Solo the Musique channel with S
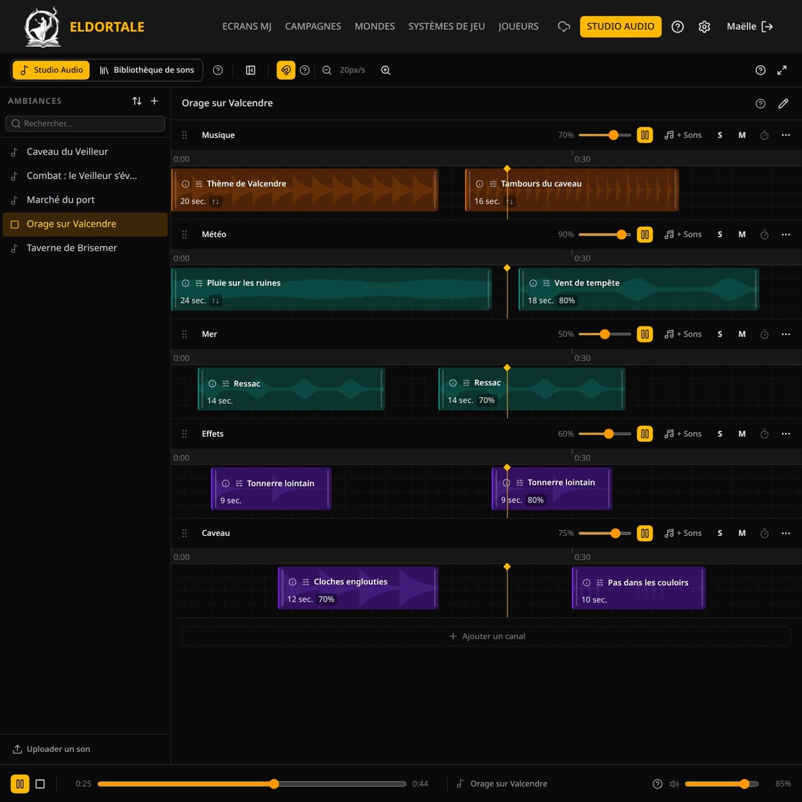The width and height of the screenshot is (802, 802). click(x=720, y=135)
